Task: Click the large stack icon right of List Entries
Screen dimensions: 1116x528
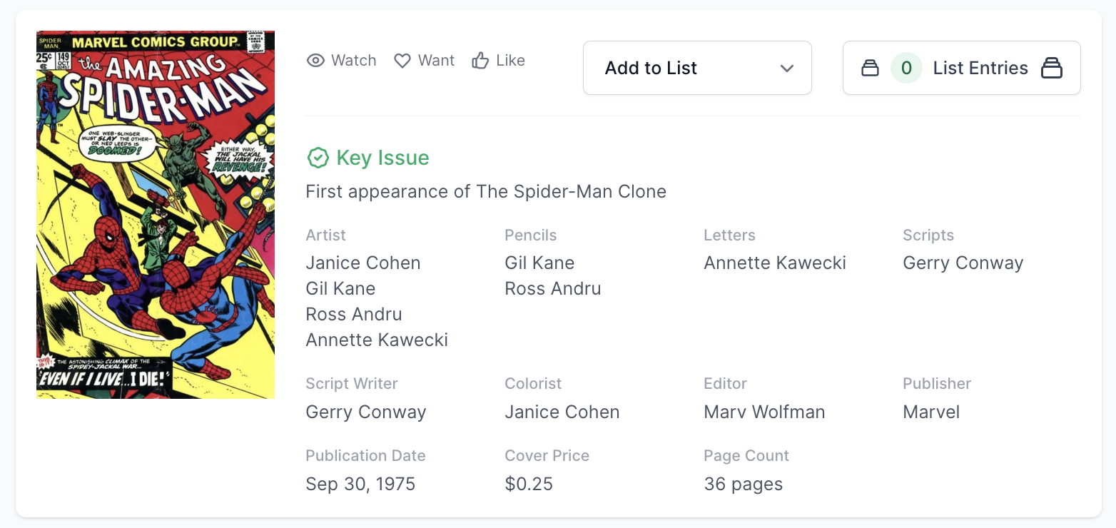Action: coord(1052,68)
